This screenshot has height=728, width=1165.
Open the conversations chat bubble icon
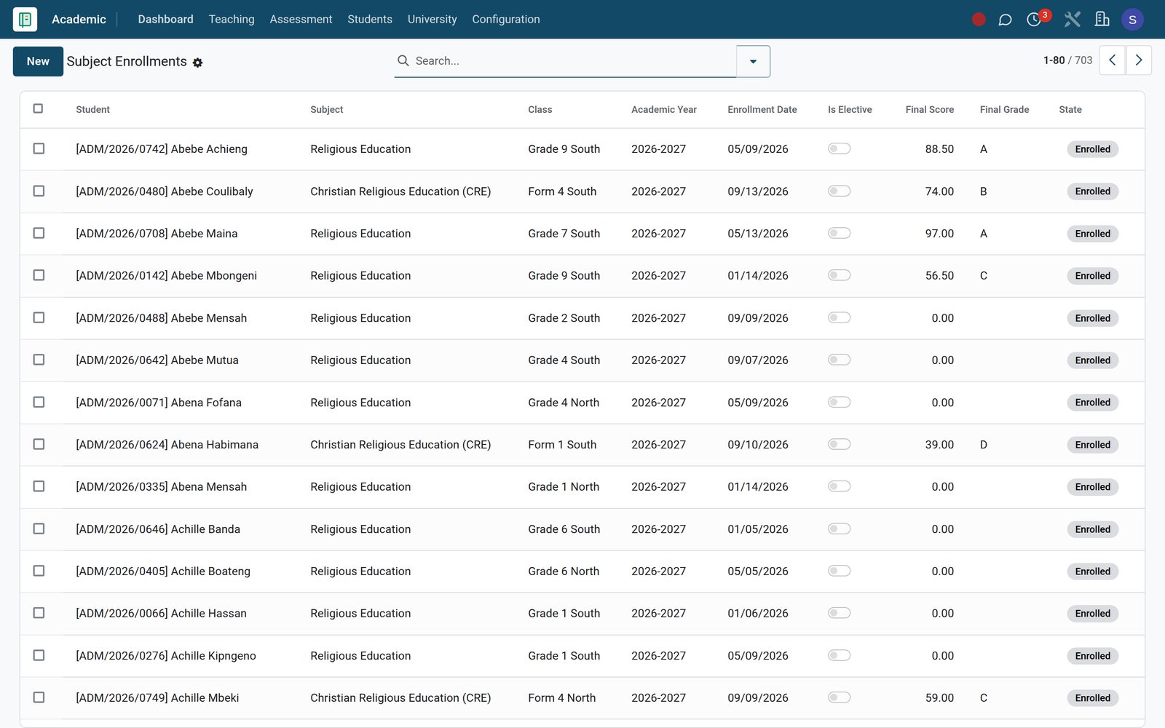click(x=1005, y=20)
